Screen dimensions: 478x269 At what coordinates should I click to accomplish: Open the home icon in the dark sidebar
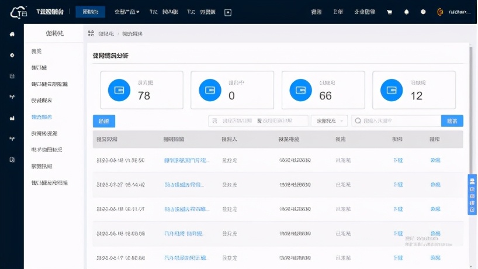(x=12, y=34)
